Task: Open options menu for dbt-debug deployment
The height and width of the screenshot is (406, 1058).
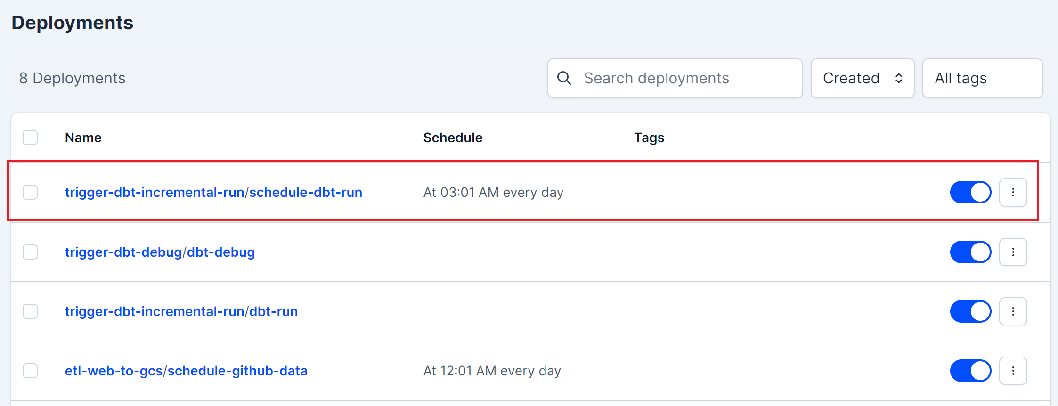Action: tap(1013, 252)
